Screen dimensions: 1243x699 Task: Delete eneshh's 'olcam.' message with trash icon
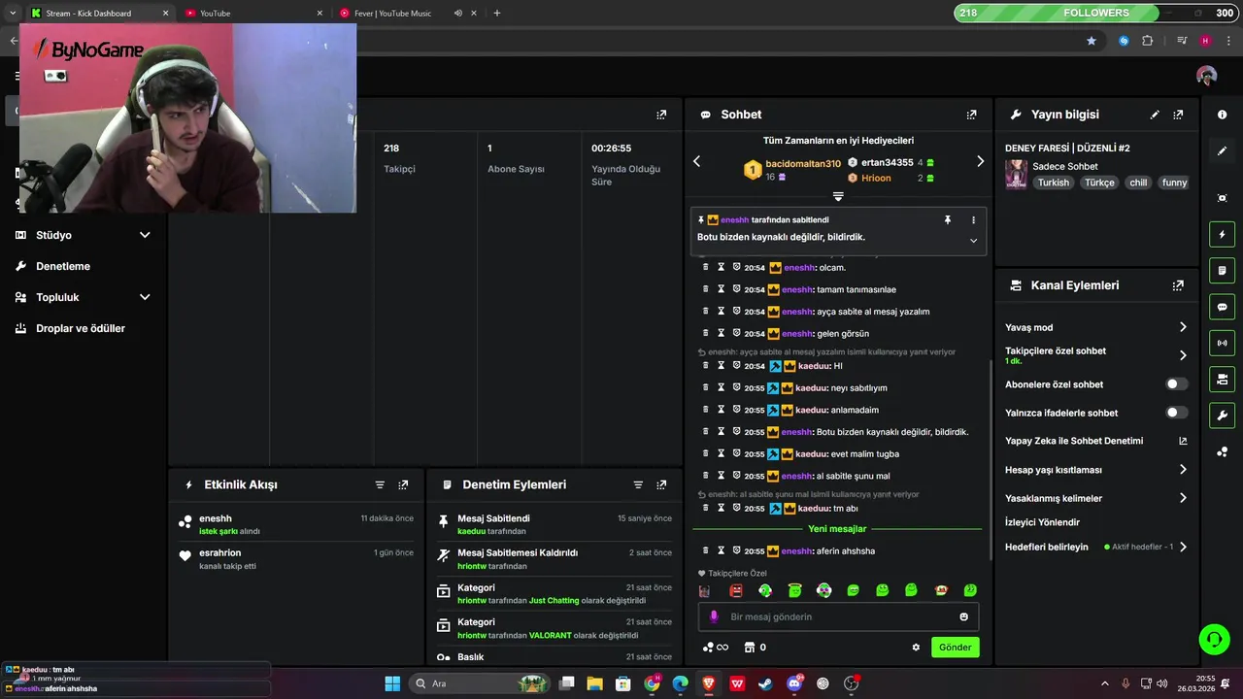coord(705,267)
